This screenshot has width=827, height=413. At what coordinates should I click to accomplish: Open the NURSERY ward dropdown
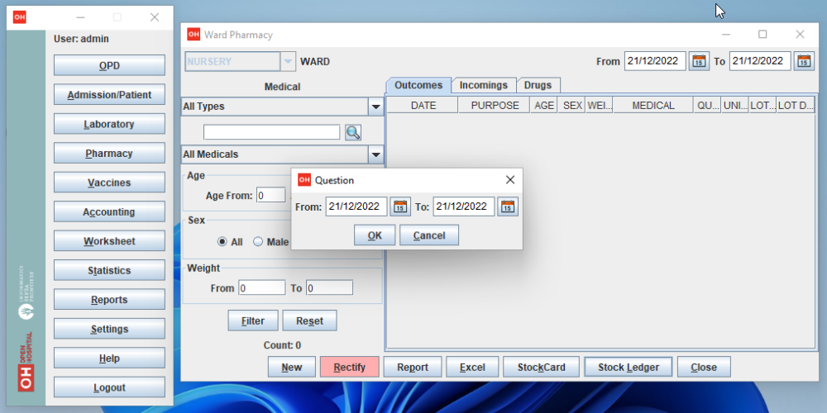click(x=288, y=61)
